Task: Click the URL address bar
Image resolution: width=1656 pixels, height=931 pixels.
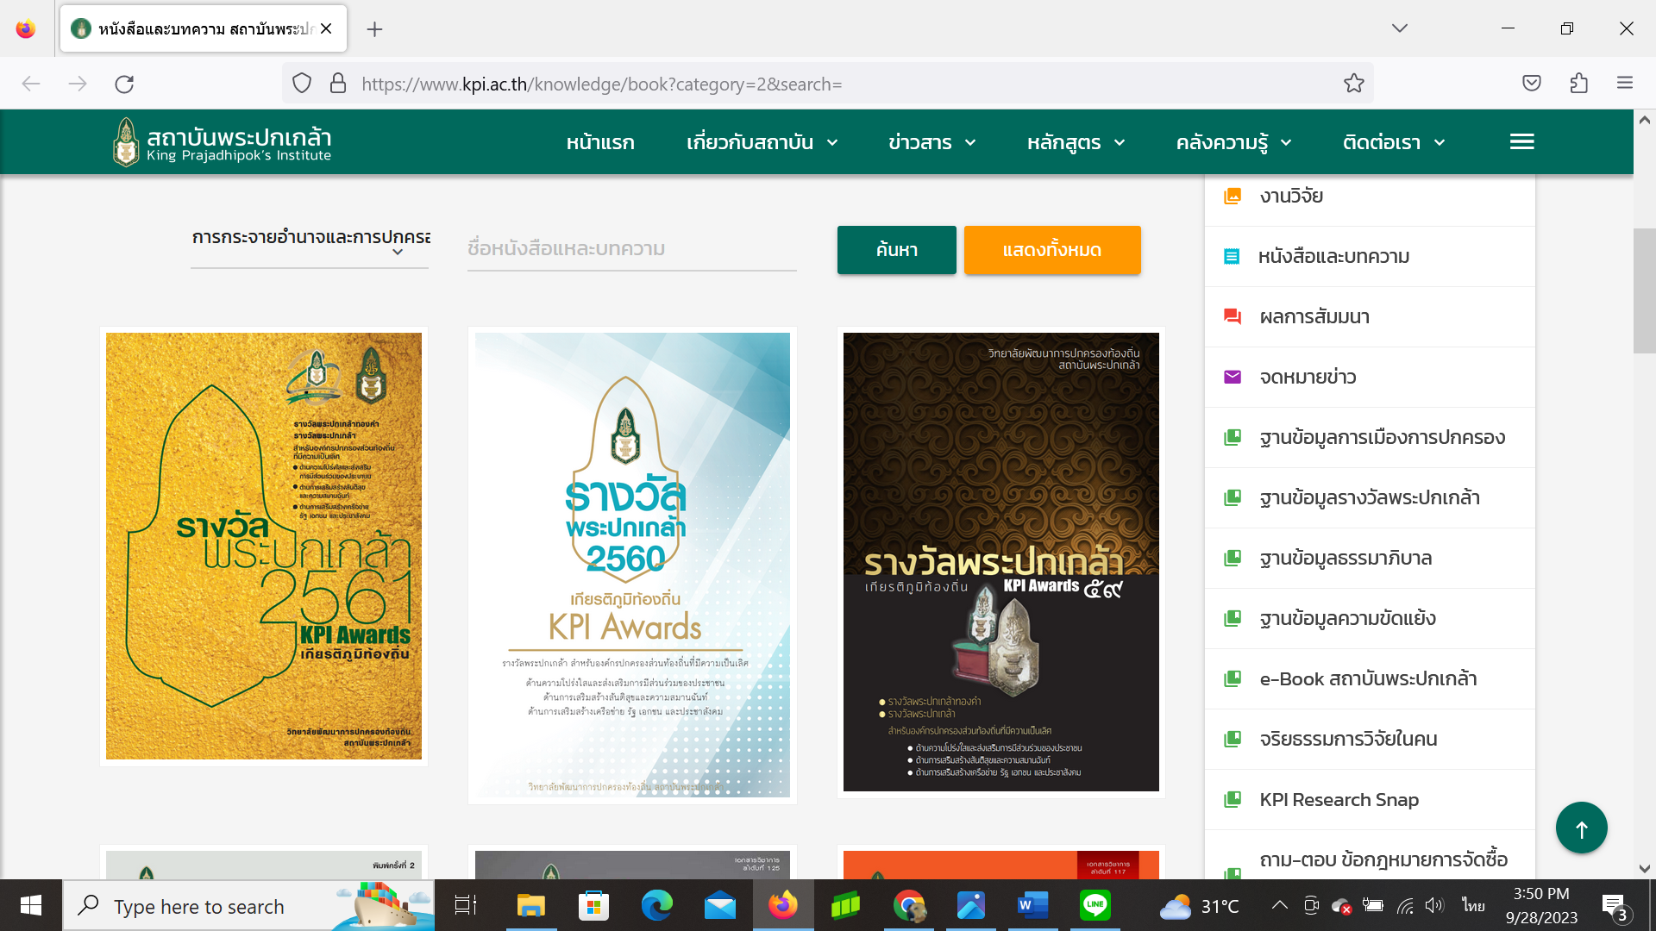Action: click(x=828, y=84)
